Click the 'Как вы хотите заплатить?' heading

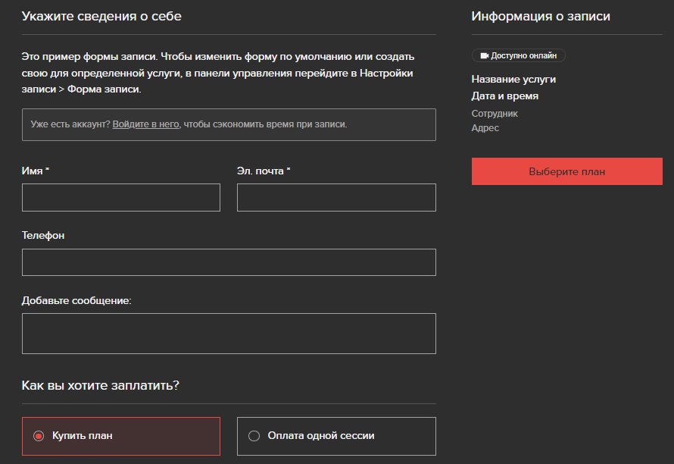tap(100, 385)
